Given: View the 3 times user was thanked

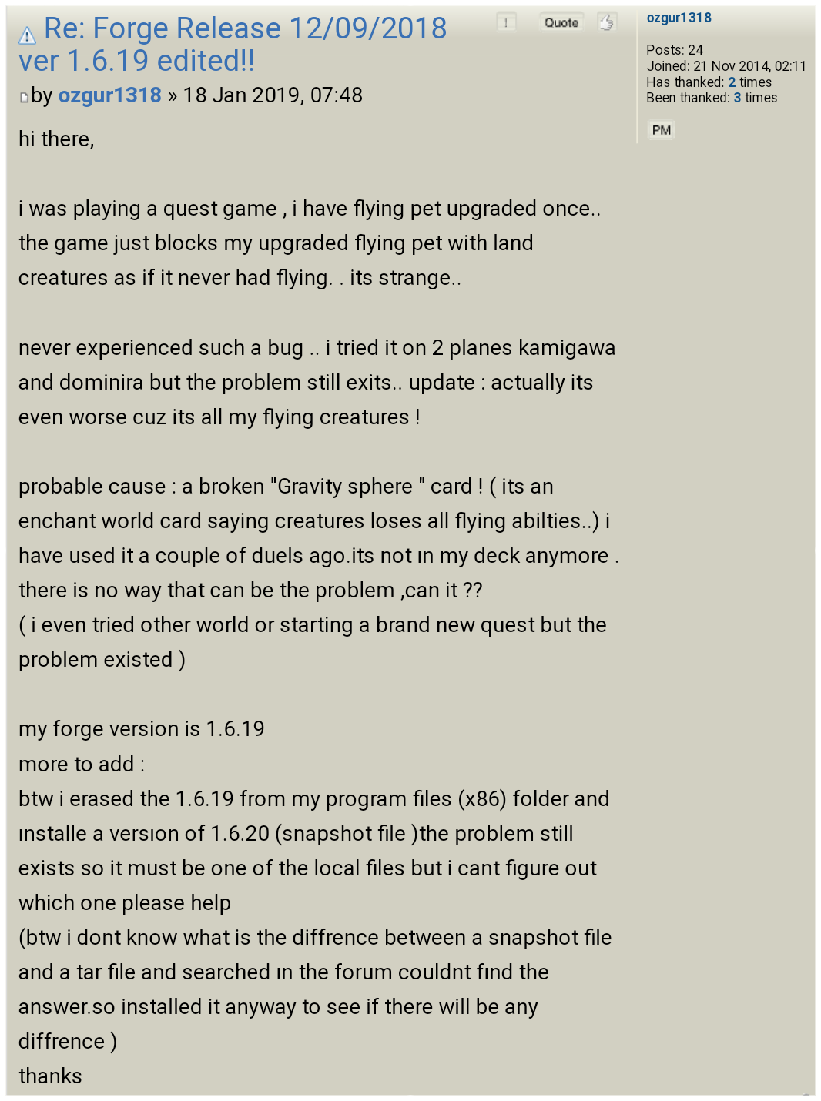Looking at the screenshot, I should (737, 98).
